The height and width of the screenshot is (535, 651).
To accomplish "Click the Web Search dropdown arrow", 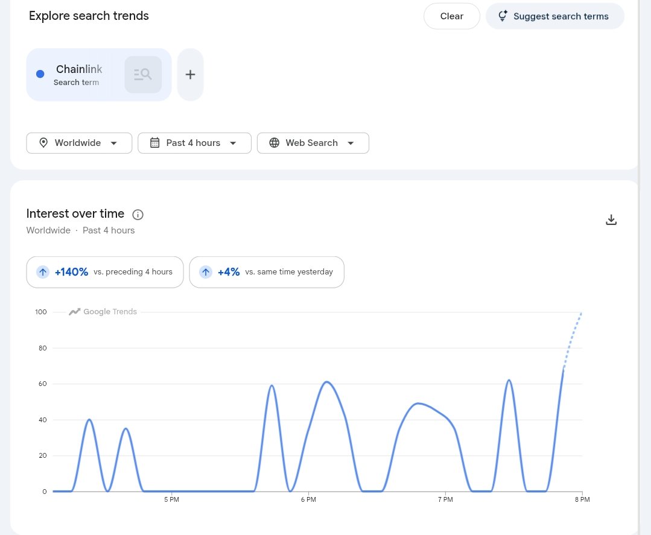I will tap(351, 143).
